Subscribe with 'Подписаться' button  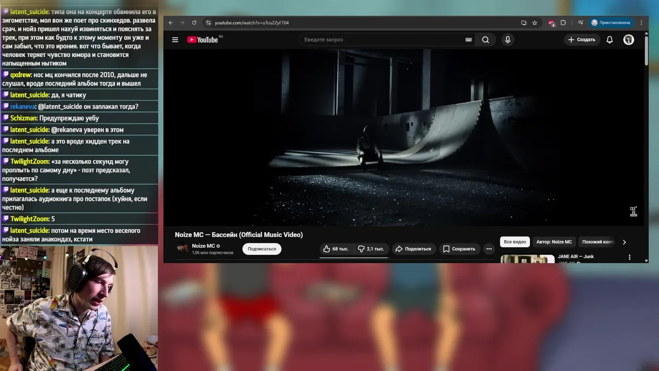262,249
